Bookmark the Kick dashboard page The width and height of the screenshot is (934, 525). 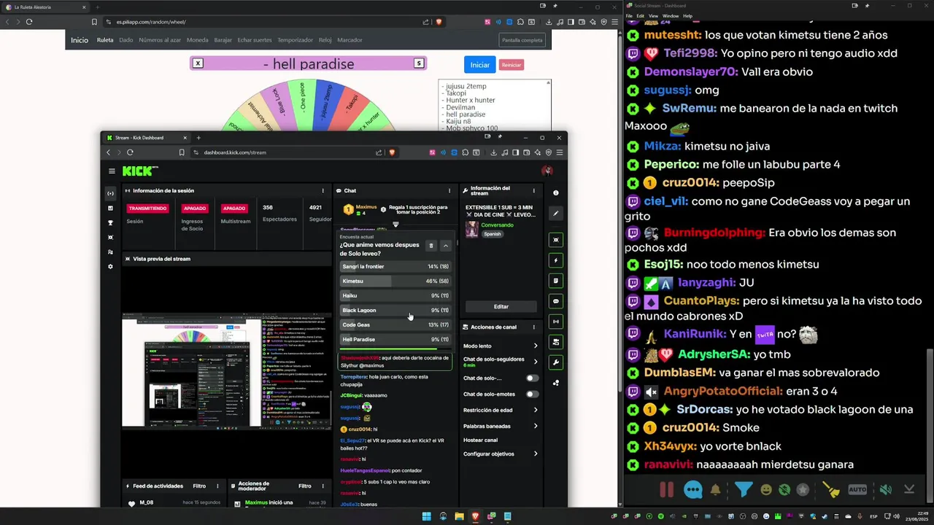tap(182, 152)
